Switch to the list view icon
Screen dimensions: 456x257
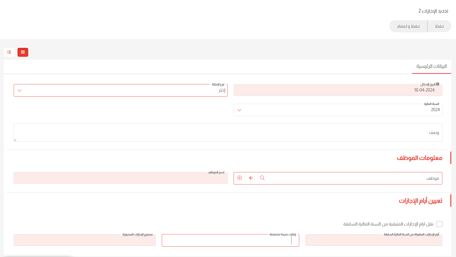pos(9,52)
